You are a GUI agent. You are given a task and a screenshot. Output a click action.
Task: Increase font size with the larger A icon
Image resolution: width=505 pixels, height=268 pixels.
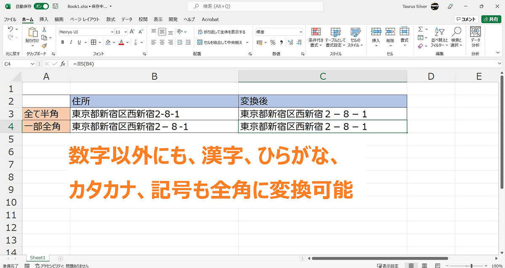point(132,32)
